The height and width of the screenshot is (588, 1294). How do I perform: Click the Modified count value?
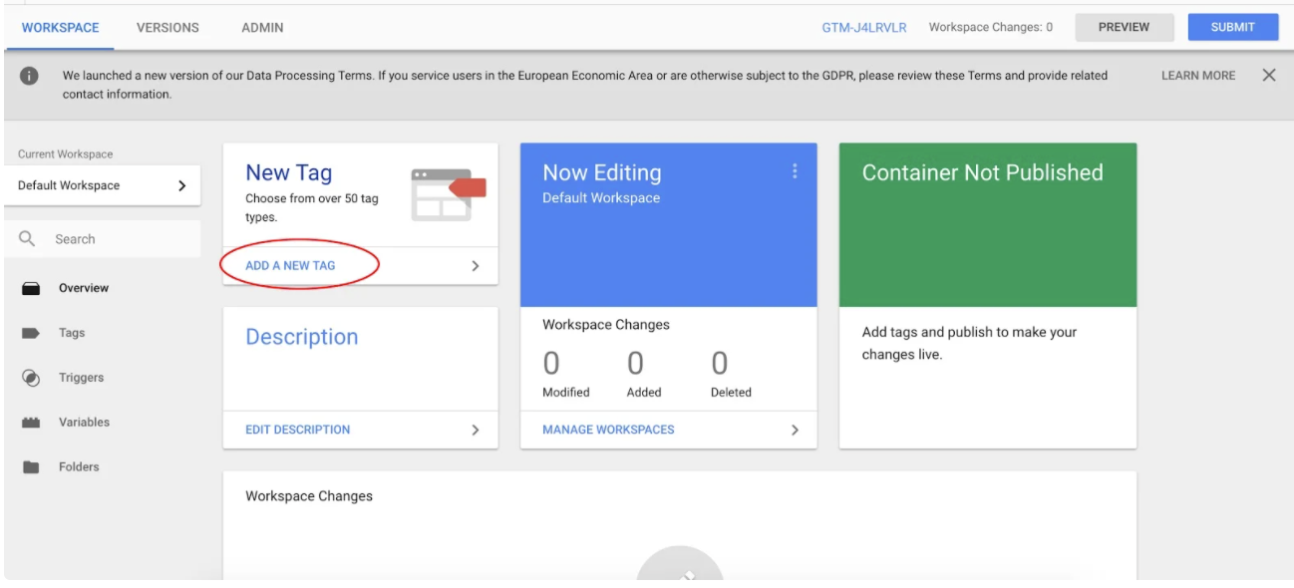point(551,363)
